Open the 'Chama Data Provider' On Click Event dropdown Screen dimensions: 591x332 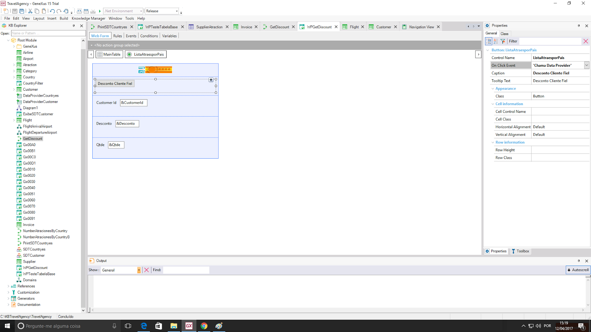[x=586, y=65]
